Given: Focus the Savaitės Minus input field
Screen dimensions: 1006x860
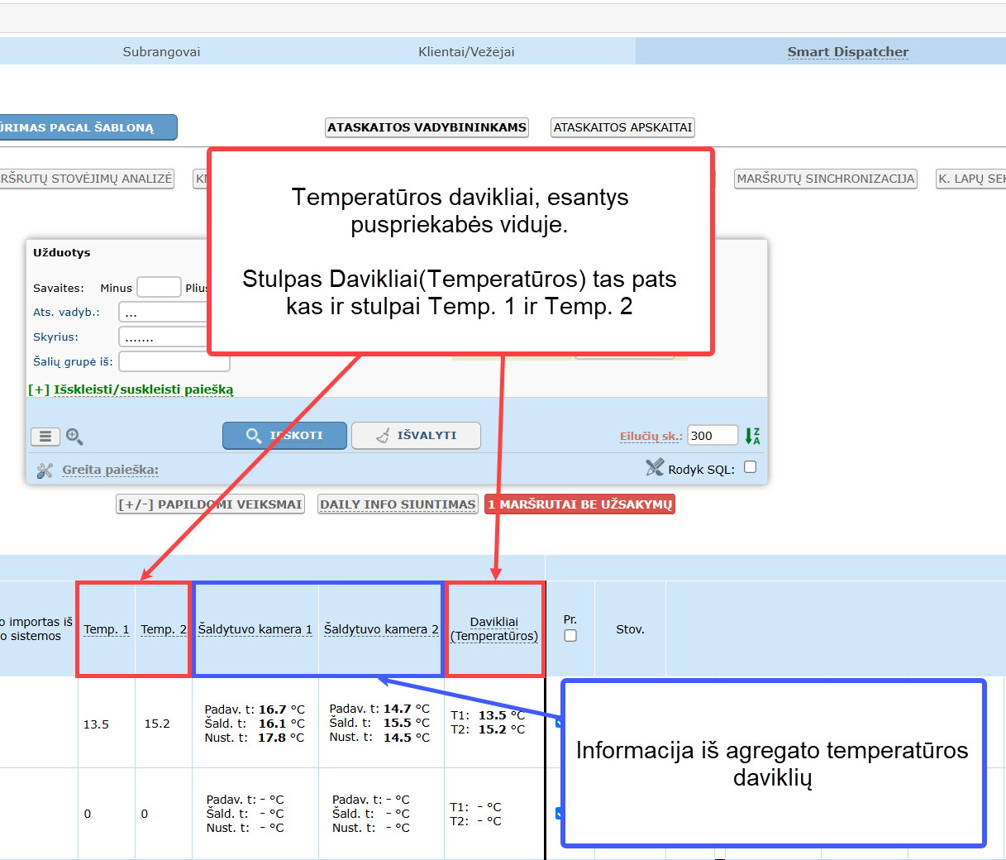Looking at the screenshot, I should 159,287.
